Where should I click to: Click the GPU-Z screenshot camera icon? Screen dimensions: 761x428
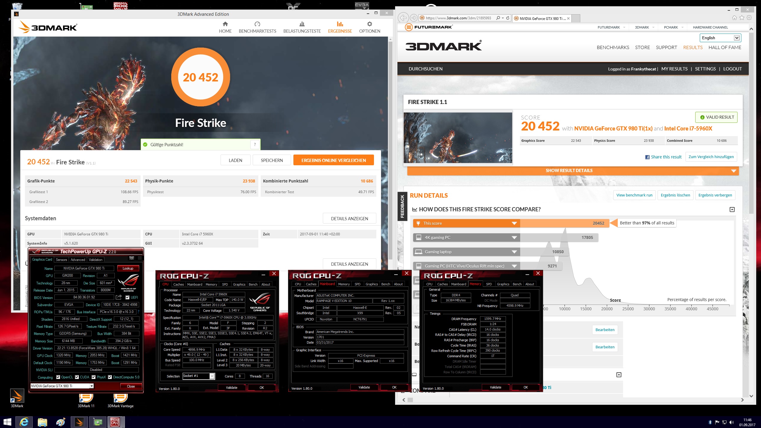[132, 258]
